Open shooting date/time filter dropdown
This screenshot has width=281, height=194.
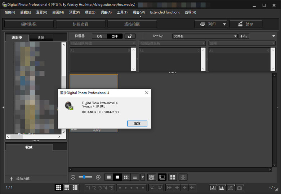click(103, 43)
